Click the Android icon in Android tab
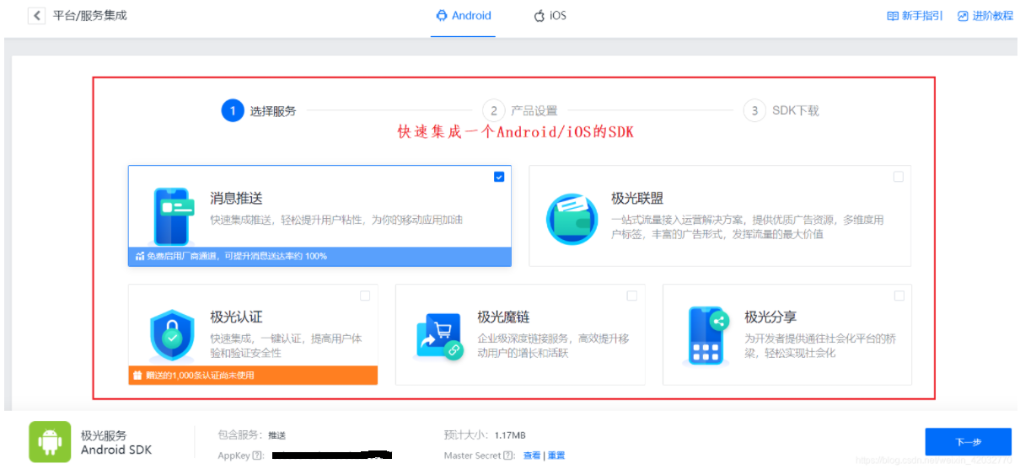This screenshot has width=1020, height=469. [442, 16]
